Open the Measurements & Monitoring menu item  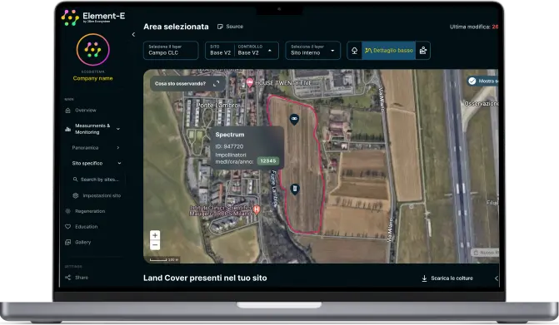coord(92,129)
